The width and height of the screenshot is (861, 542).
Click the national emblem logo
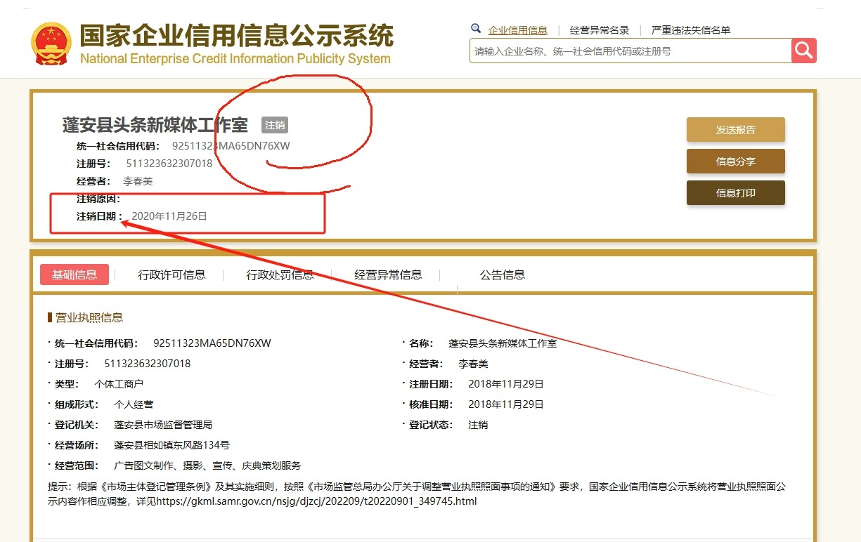tap(51, 44)
